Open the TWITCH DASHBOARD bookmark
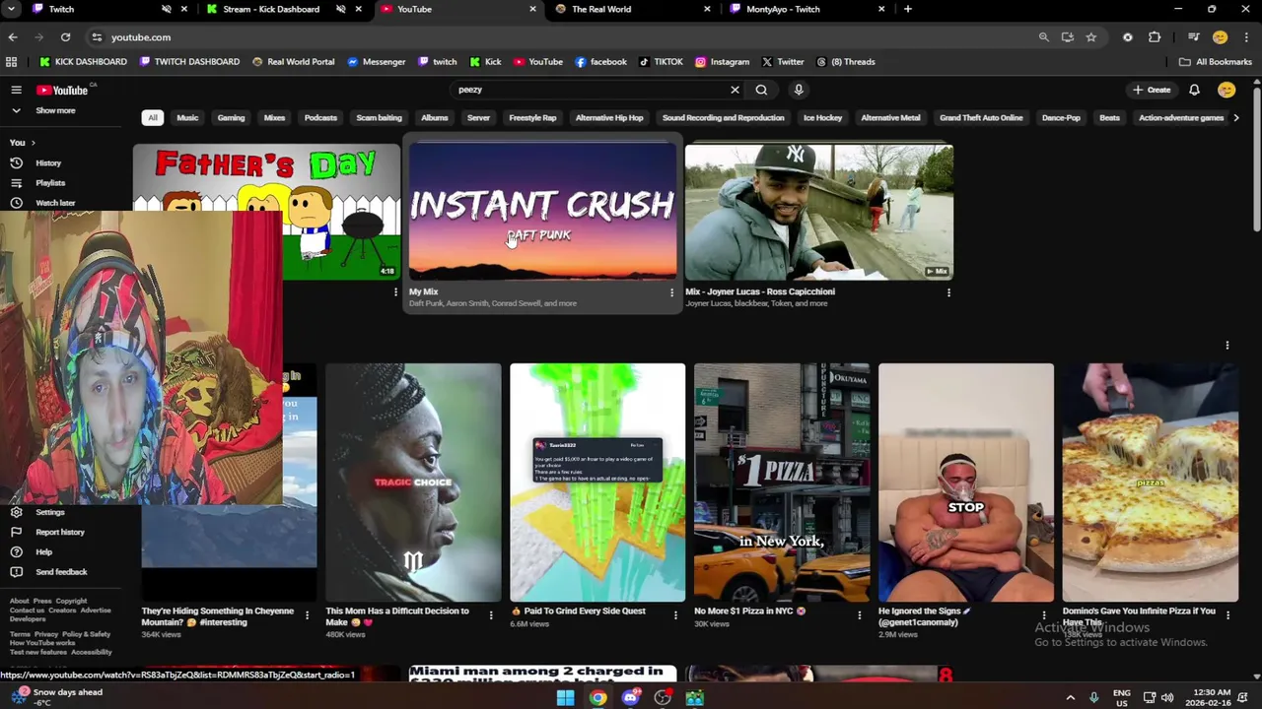 [190, 62]
